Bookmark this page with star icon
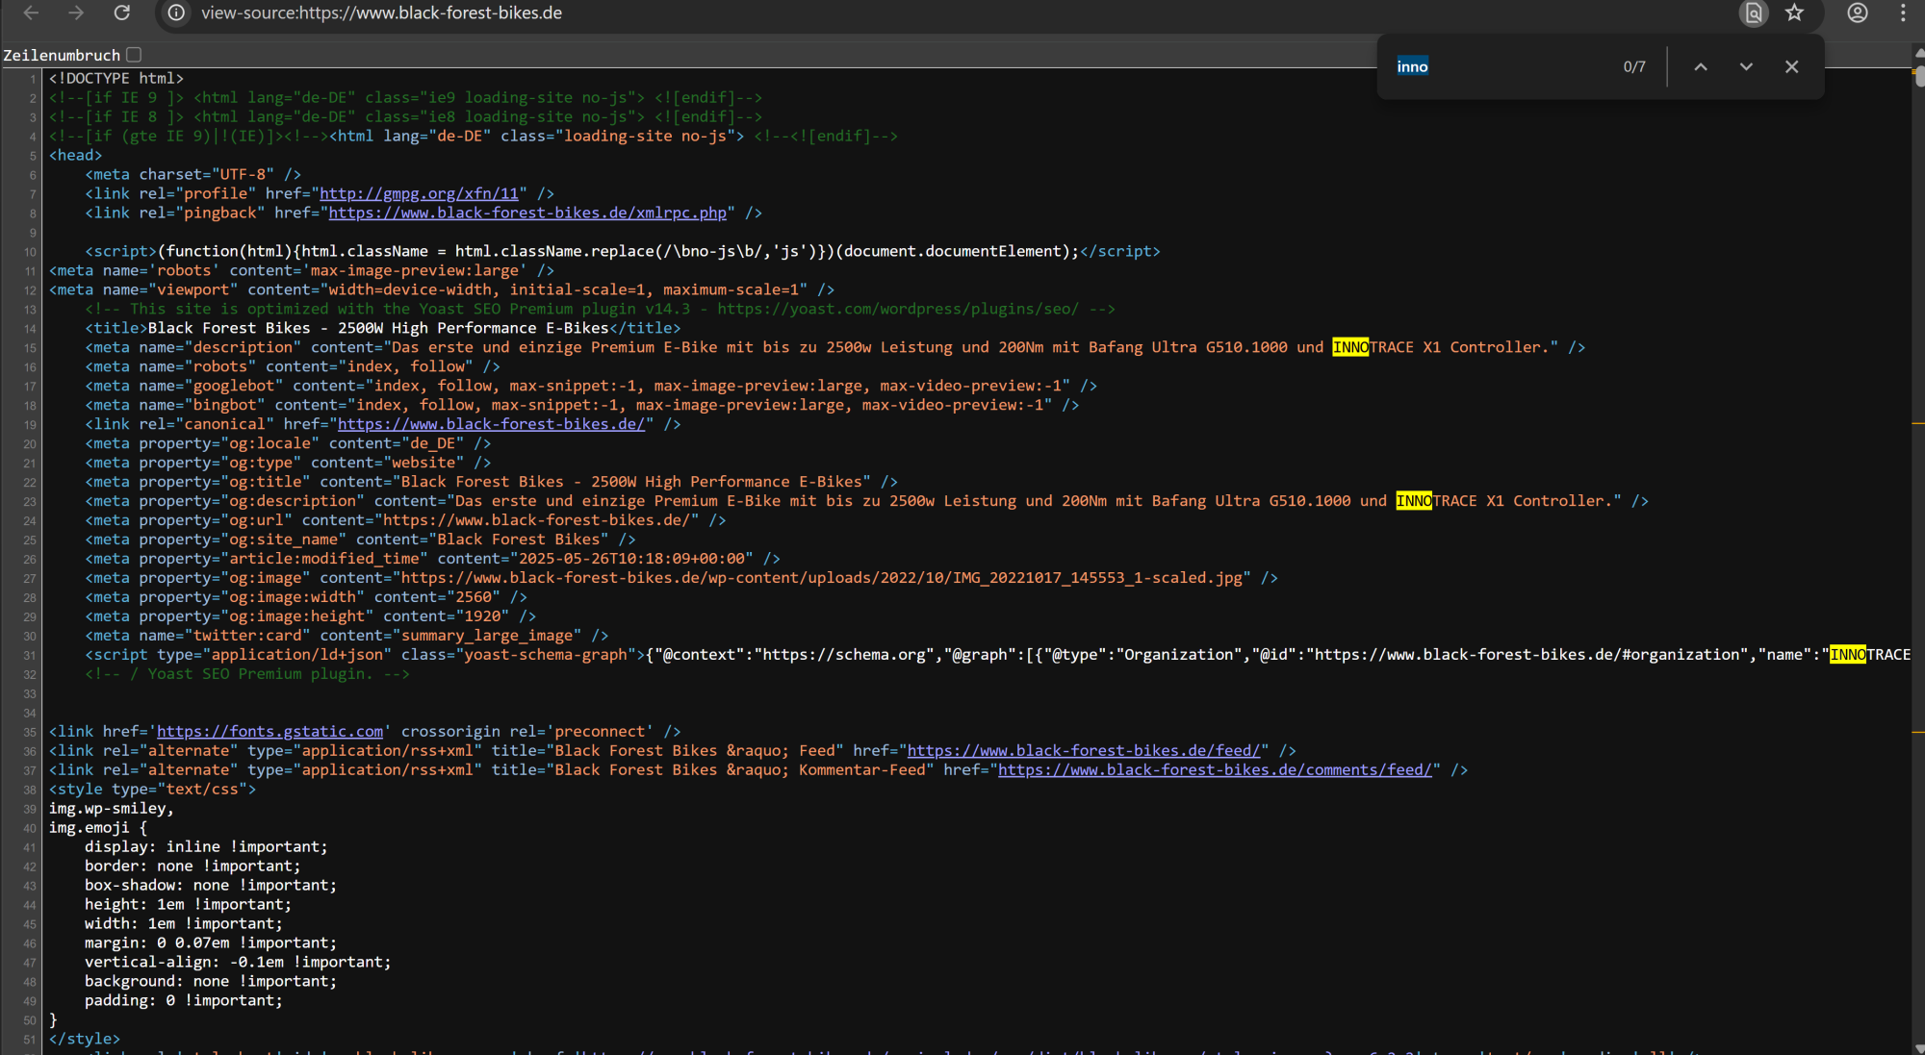This screenshot has width=1925, height=1055. pyautogui.click(x=1794, y=13)
